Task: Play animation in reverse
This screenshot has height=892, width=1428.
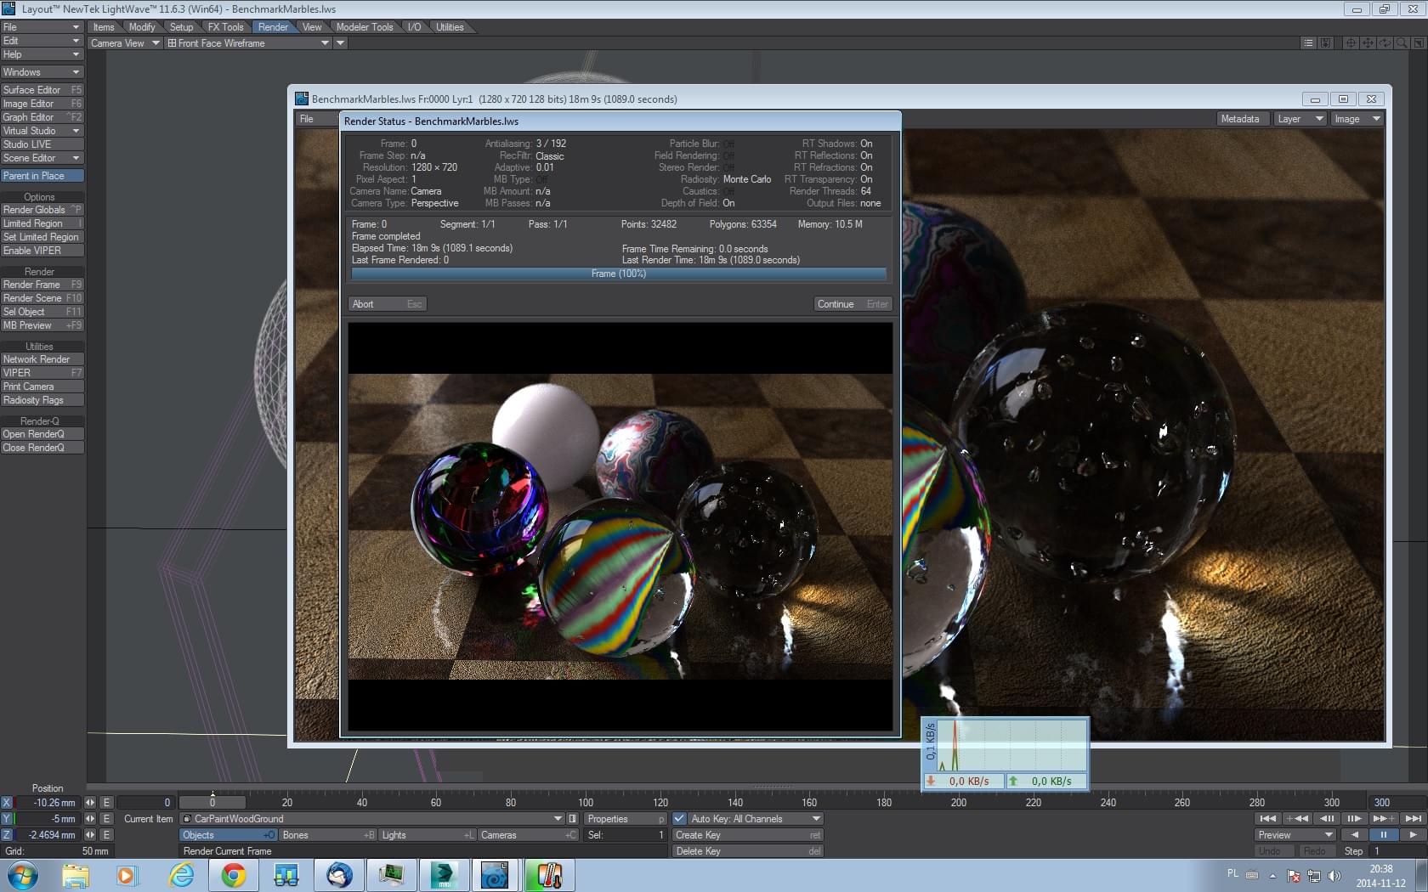Action: coord(1355,835)
